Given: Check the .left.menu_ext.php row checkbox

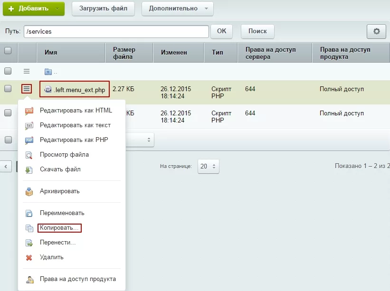Looking at the screenshot, I should click(x=8, y=88).
